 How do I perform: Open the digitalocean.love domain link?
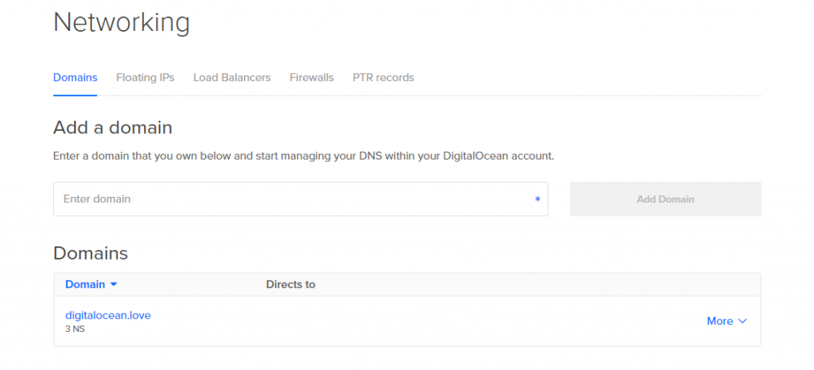tap(108, 315)
